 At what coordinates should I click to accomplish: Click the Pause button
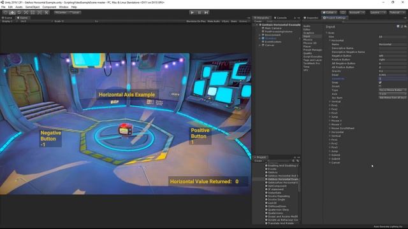pyautogui.click(x=200, y=13)
